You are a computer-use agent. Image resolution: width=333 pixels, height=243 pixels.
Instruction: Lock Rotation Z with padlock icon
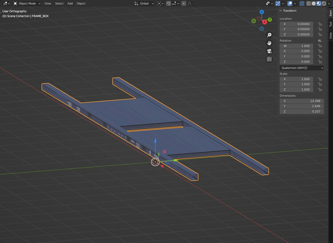pyautogui.click(x=320, y=62)
